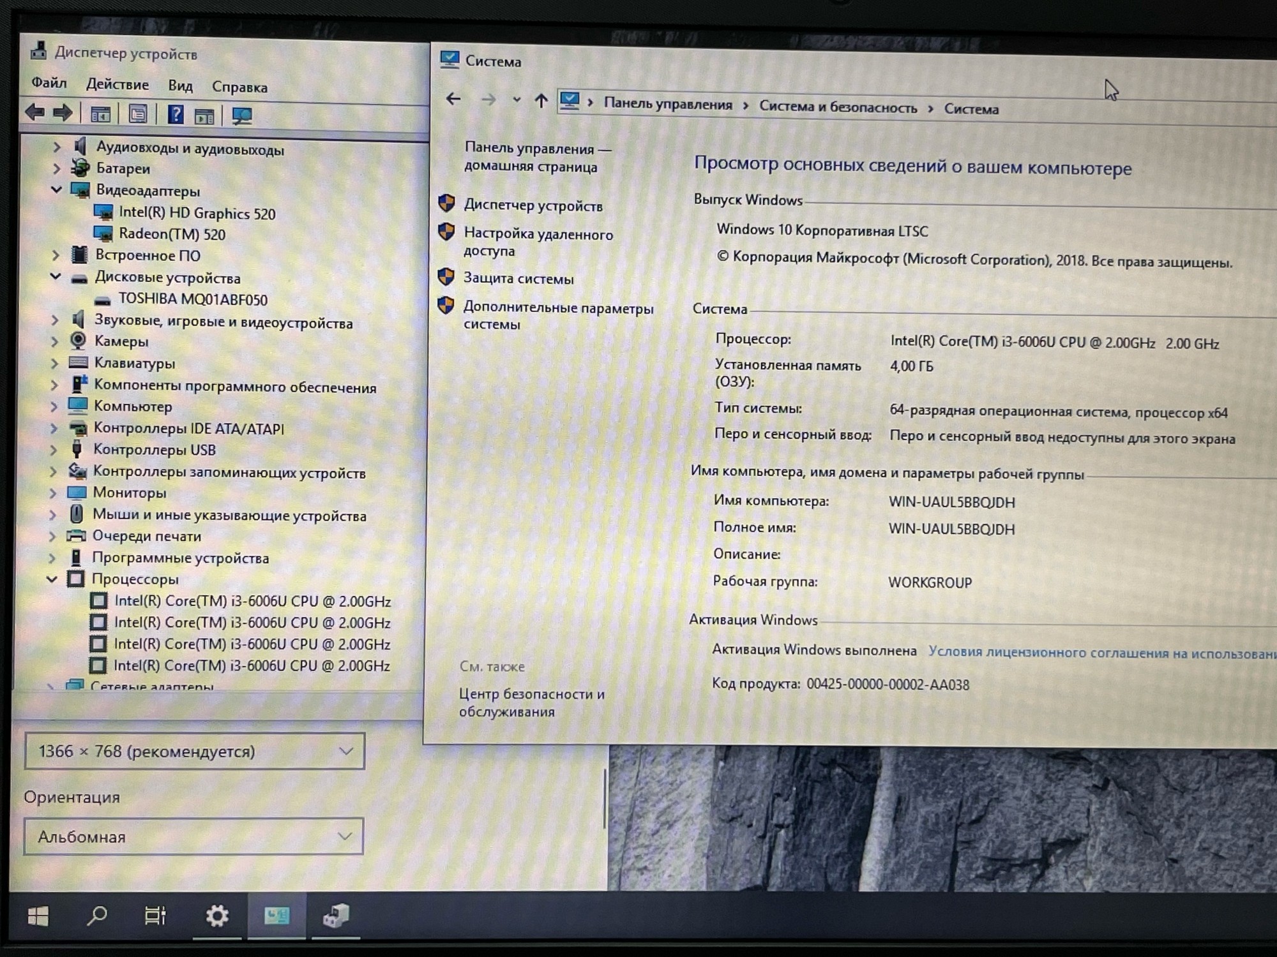This screenshot has width=1277, height=957.
Task: Select the first Intel Core i3-6006U processor entry
Action: [252, 601]
